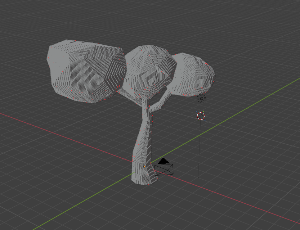300x230 pixels.
Task: Click the tree trunk mesh
Action: pyautogui.click(x=143, y=143)
